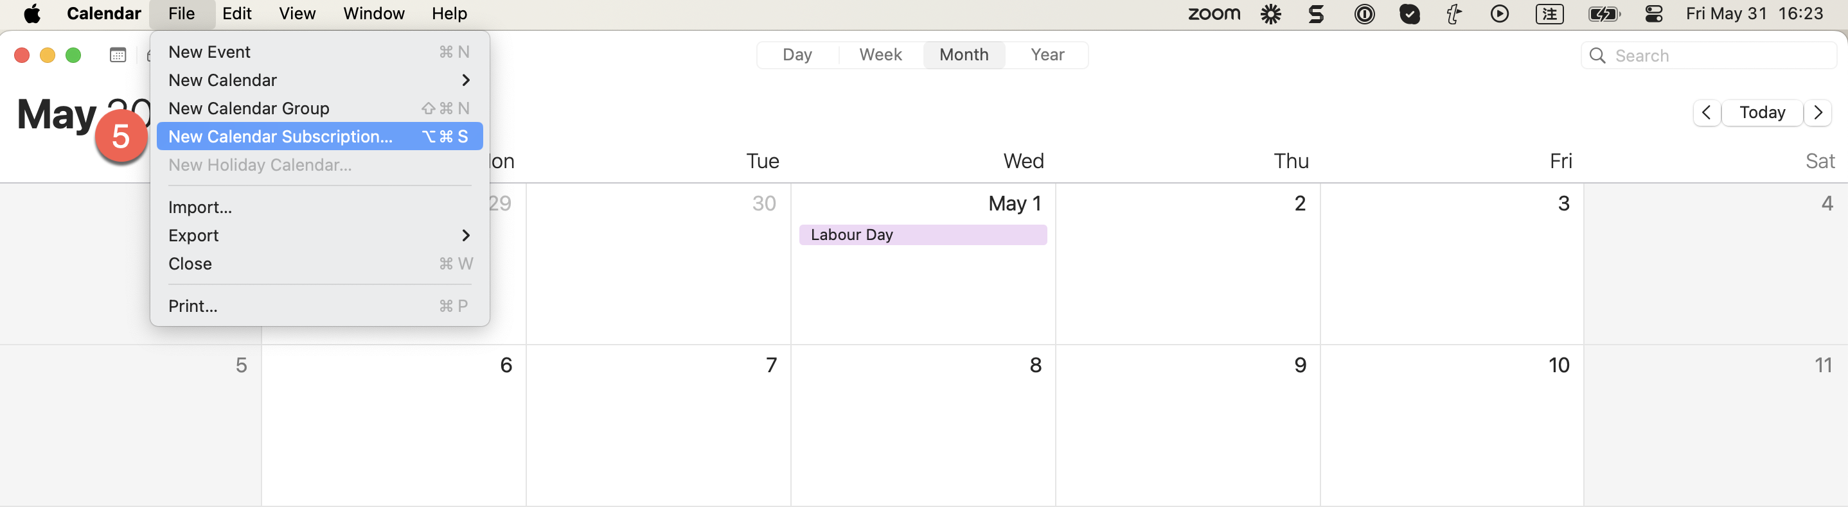Click the checkmark badge menu bar icon

click(1409, 13)
